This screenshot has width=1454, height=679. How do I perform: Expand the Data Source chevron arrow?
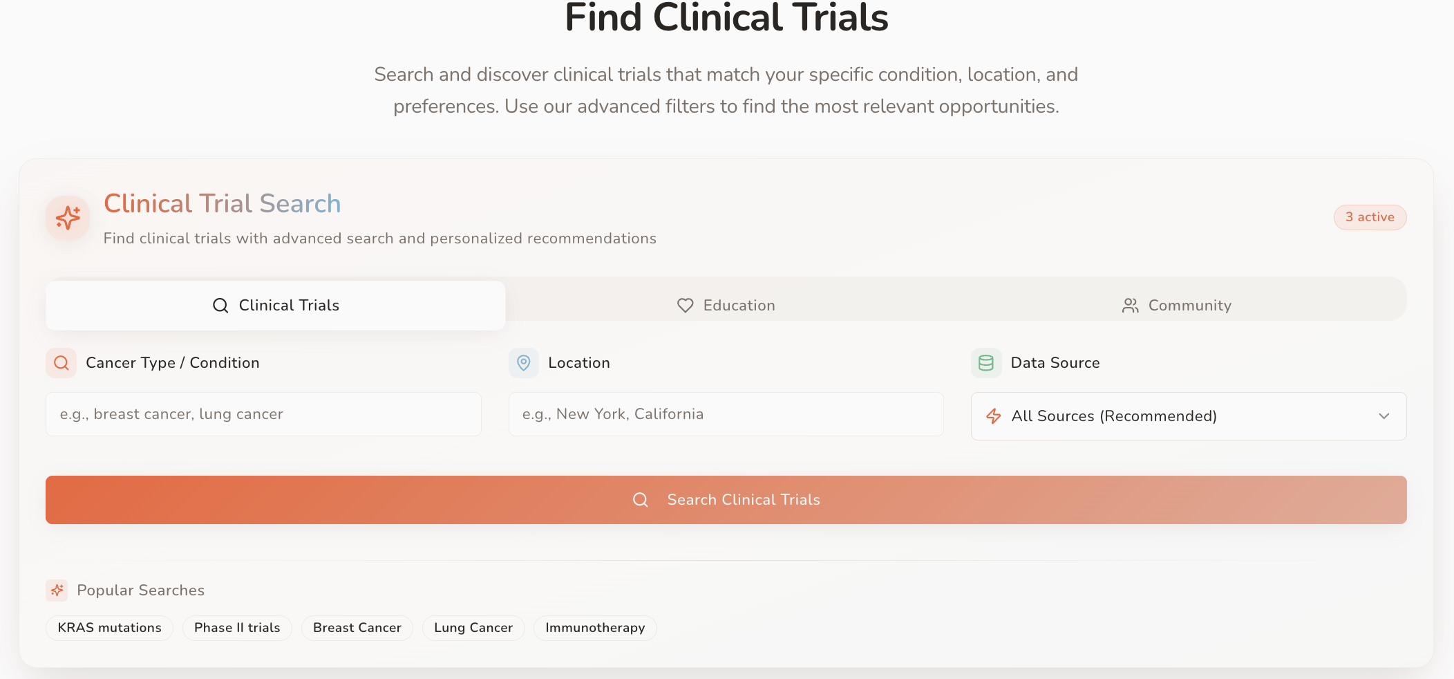(x=1384, y=416)
